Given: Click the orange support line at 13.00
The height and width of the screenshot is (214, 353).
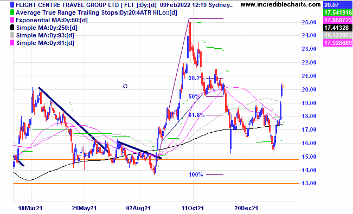Looking at the screenshot, I should (x=156, y=184).
